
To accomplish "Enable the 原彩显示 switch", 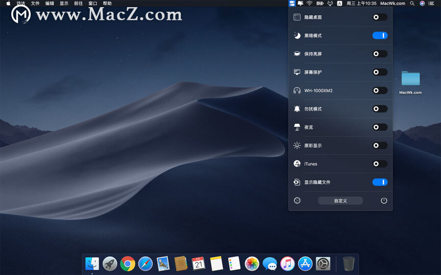I will pos(380,145).
